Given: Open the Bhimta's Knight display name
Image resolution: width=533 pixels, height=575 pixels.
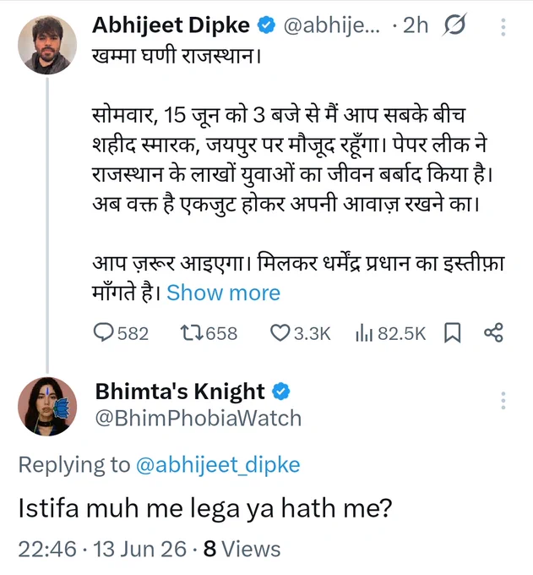Looking at the screenshot, I should click(x=180, y=391).
